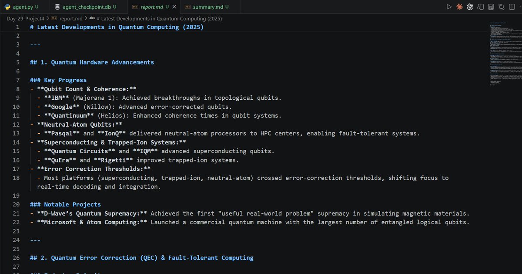Click the word 'IBM' on line 9

click(57, 98)
